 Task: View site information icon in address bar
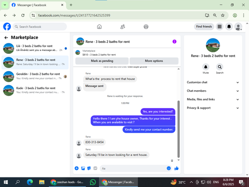click(33, 15)
